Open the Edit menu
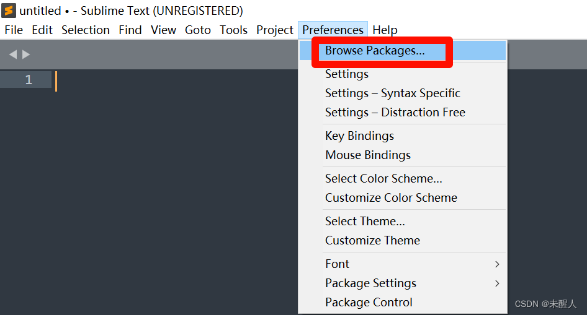The width and height of the screenshot is (587, 315). coord(42,30)
